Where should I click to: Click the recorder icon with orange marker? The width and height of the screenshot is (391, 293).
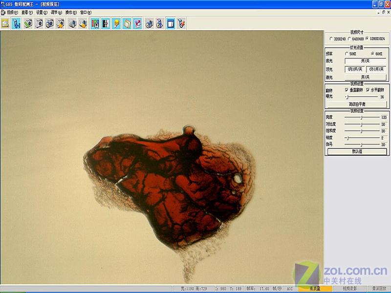[x=83, y=23]
